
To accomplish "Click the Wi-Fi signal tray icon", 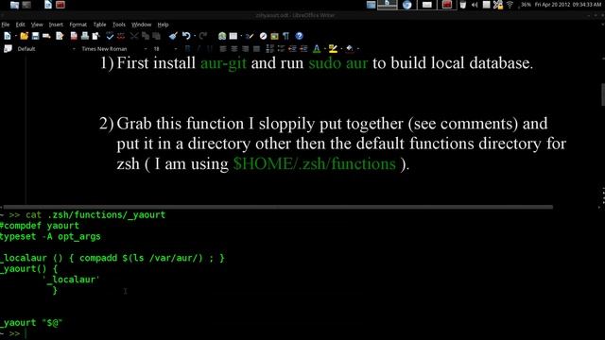I will coord(510,5).
